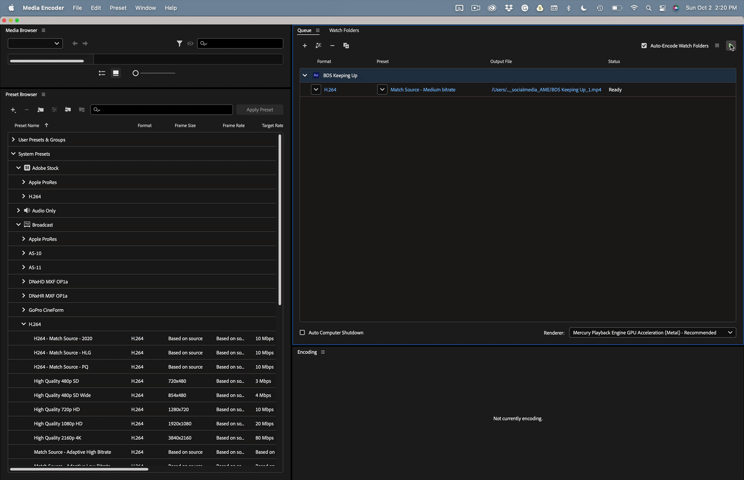Open the Queue panel menu icon
Screen dimensions: 744x480
(318, 31)
